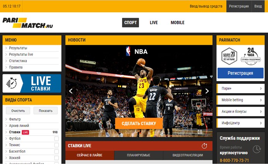268x165 pixels.
Task: Click the clock icon in Служба поддержки
Action: (x=256, y=149)
